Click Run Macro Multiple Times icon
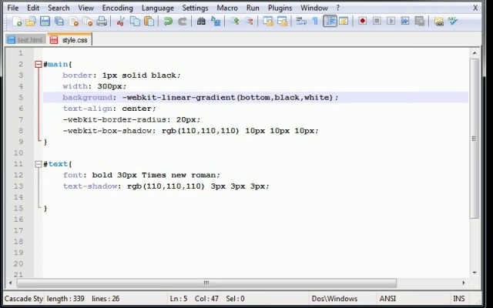 405,21
